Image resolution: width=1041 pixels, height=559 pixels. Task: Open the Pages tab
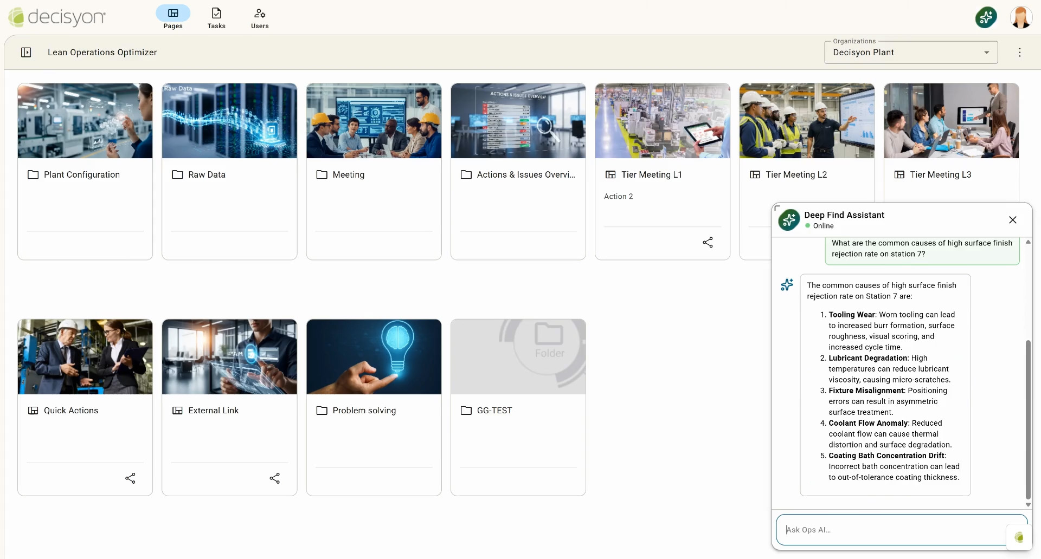pos(173,17)
